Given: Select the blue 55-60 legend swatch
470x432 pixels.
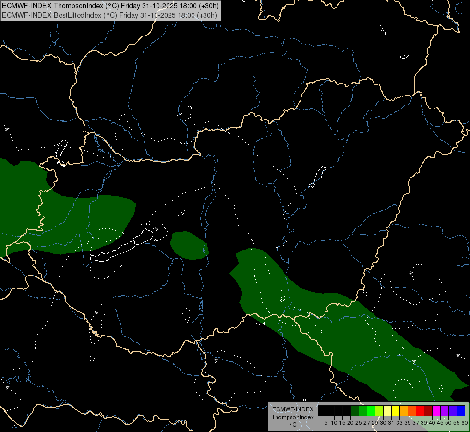Looking at the screenshot, I should point(461,410).
